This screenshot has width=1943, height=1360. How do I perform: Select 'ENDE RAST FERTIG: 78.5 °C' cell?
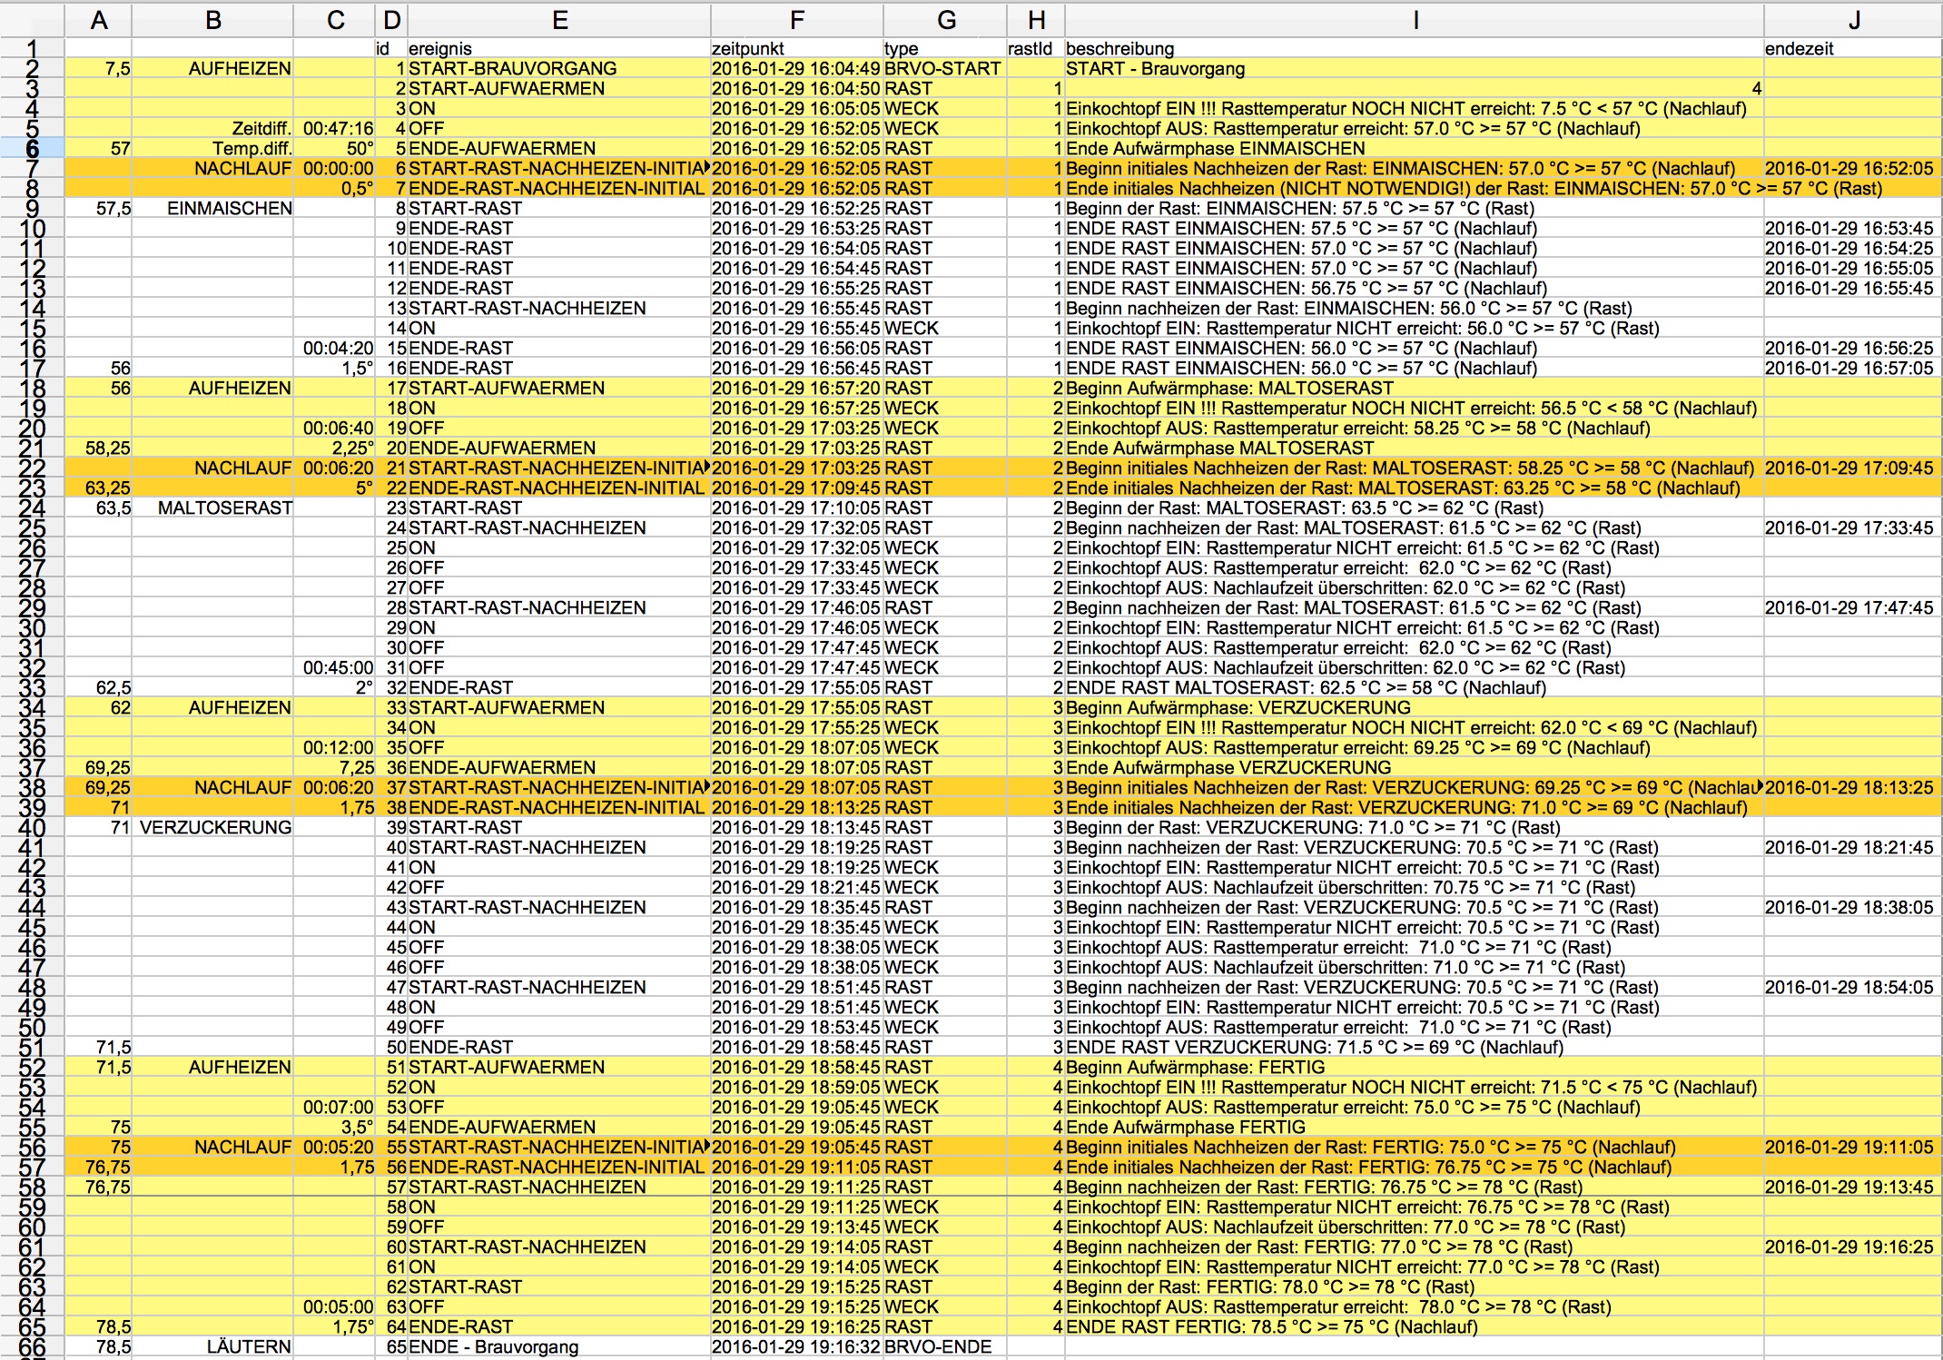click(1415, 1326)
